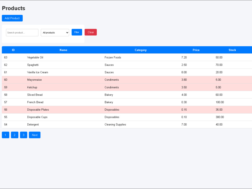252x189 pixels.
Task: Select the Mayonnaise product name
Action: 34,80
